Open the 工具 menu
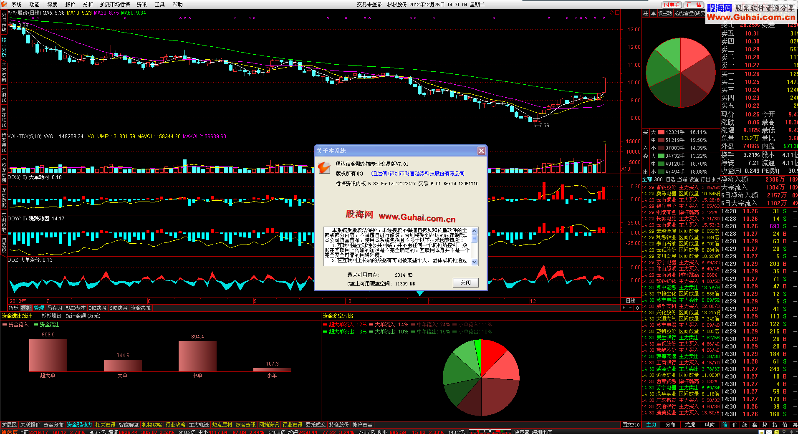Image resolution: width=798 pixels, height=434 pixels. click(x=159, y=5)
